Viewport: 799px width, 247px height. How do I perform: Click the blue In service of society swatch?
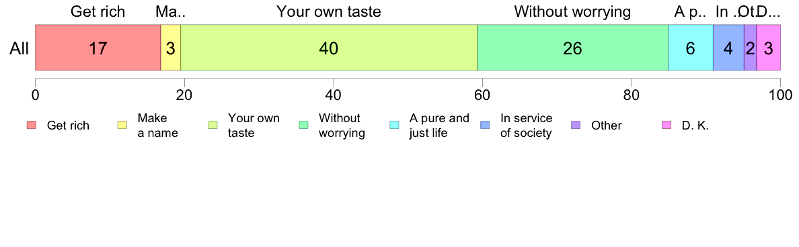(486, 126)
